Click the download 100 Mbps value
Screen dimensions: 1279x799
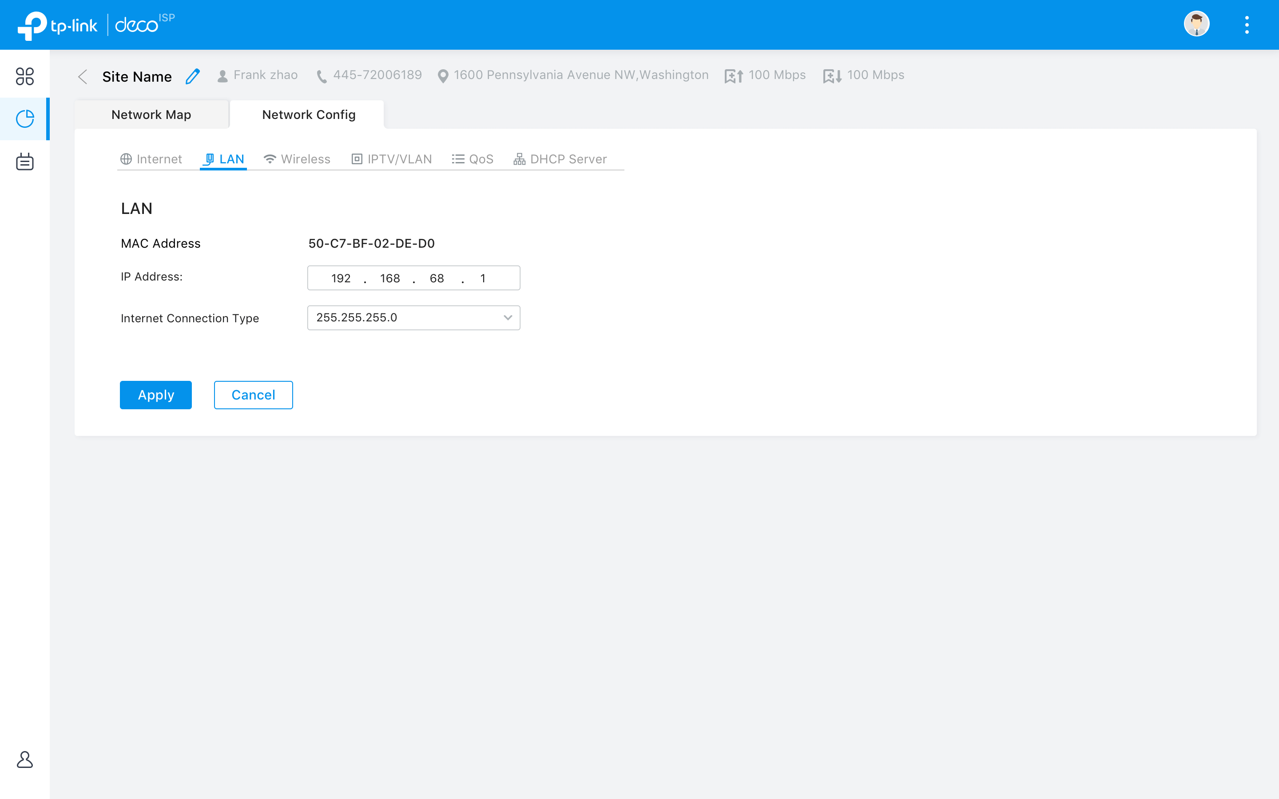[x=876, y=75]
